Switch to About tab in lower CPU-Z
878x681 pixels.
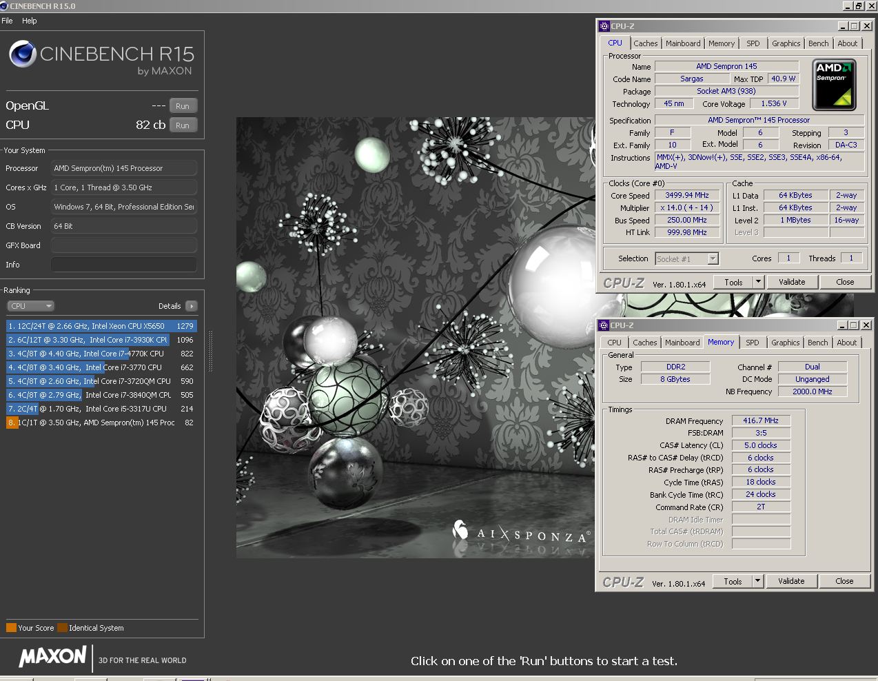847,343
